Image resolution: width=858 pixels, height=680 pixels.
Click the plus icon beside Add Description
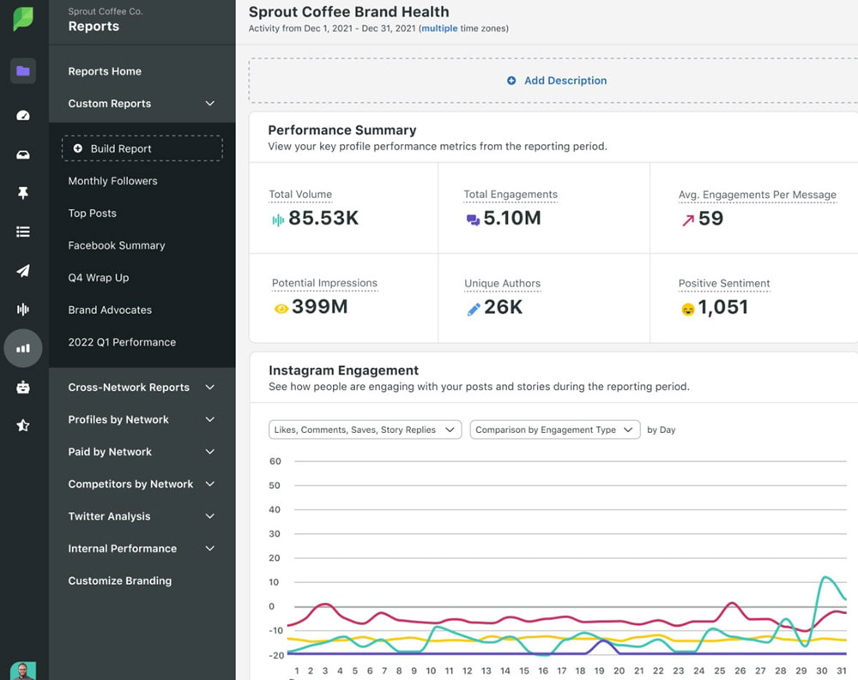pos(511,81)
